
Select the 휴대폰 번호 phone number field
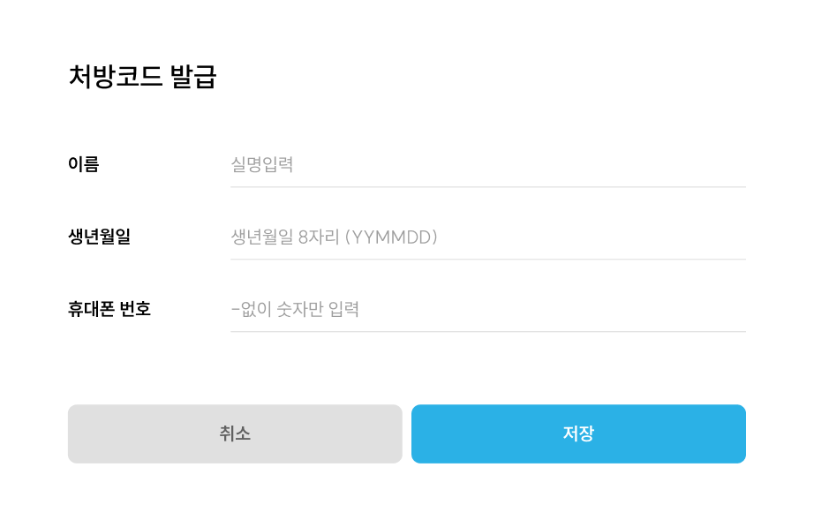pyautogui.click(x=486, y=309)
